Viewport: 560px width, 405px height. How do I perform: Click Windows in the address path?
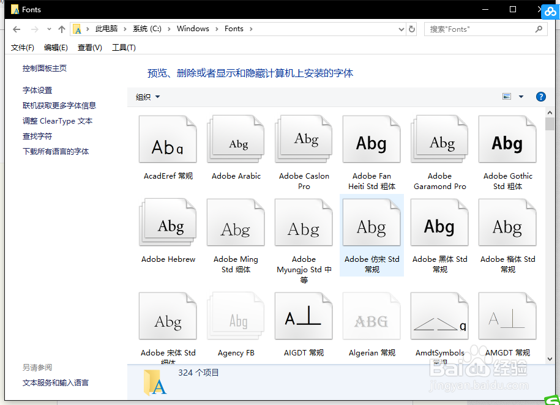coord(193,29)
